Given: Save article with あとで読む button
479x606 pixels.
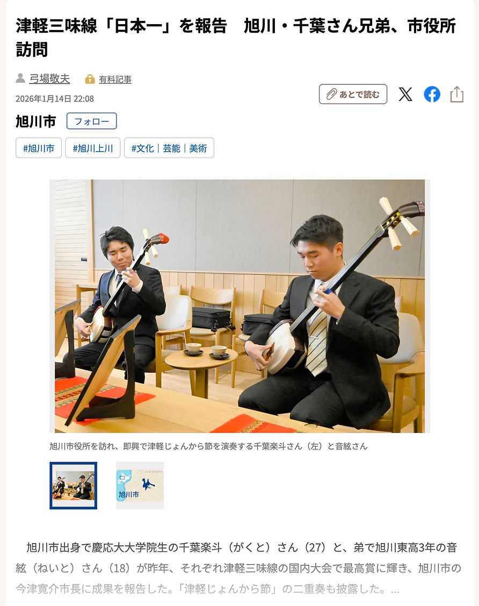Looking at the screenshot, I should pos(353,95).
